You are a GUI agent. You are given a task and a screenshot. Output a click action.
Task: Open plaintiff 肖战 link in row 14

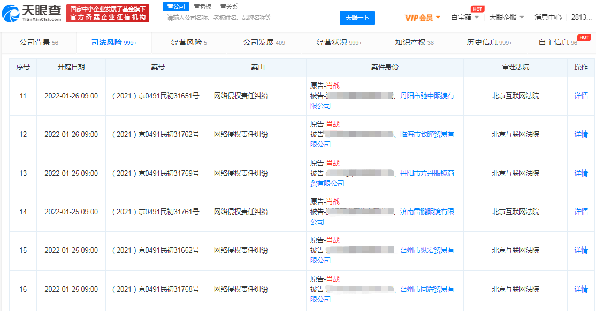click(333, 201)
